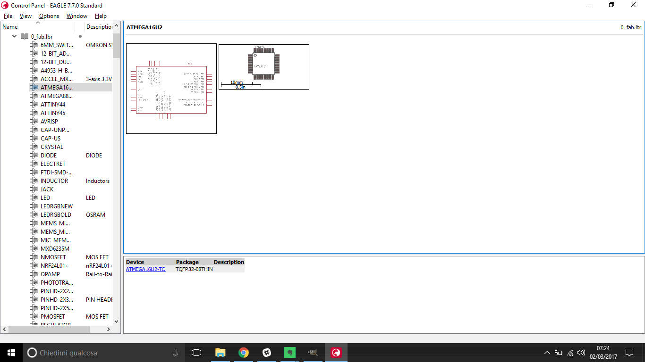Select the PINHD-2X3... tree item
Screen dimensions: 645x362
pyautogui.click(x=57, y=299)
